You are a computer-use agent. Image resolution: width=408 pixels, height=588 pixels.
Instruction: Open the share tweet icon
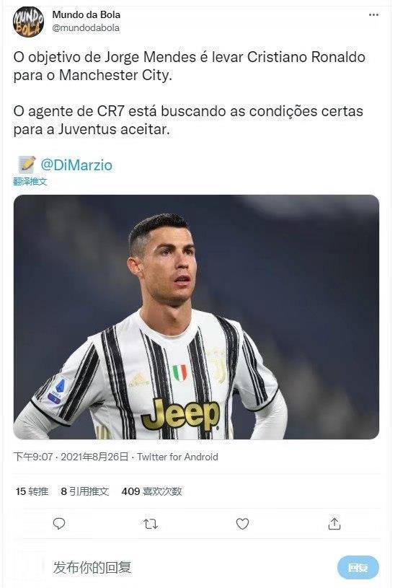pyautogui.click(x=334, y=524)
